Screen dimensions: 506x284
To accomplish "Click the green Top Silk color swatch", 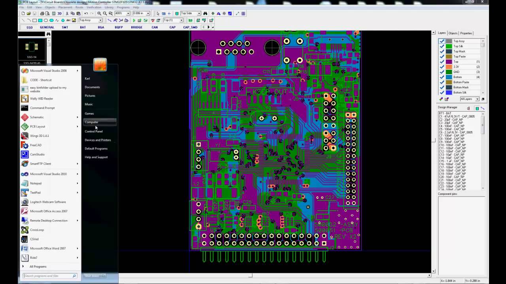I will pos(449,46).
